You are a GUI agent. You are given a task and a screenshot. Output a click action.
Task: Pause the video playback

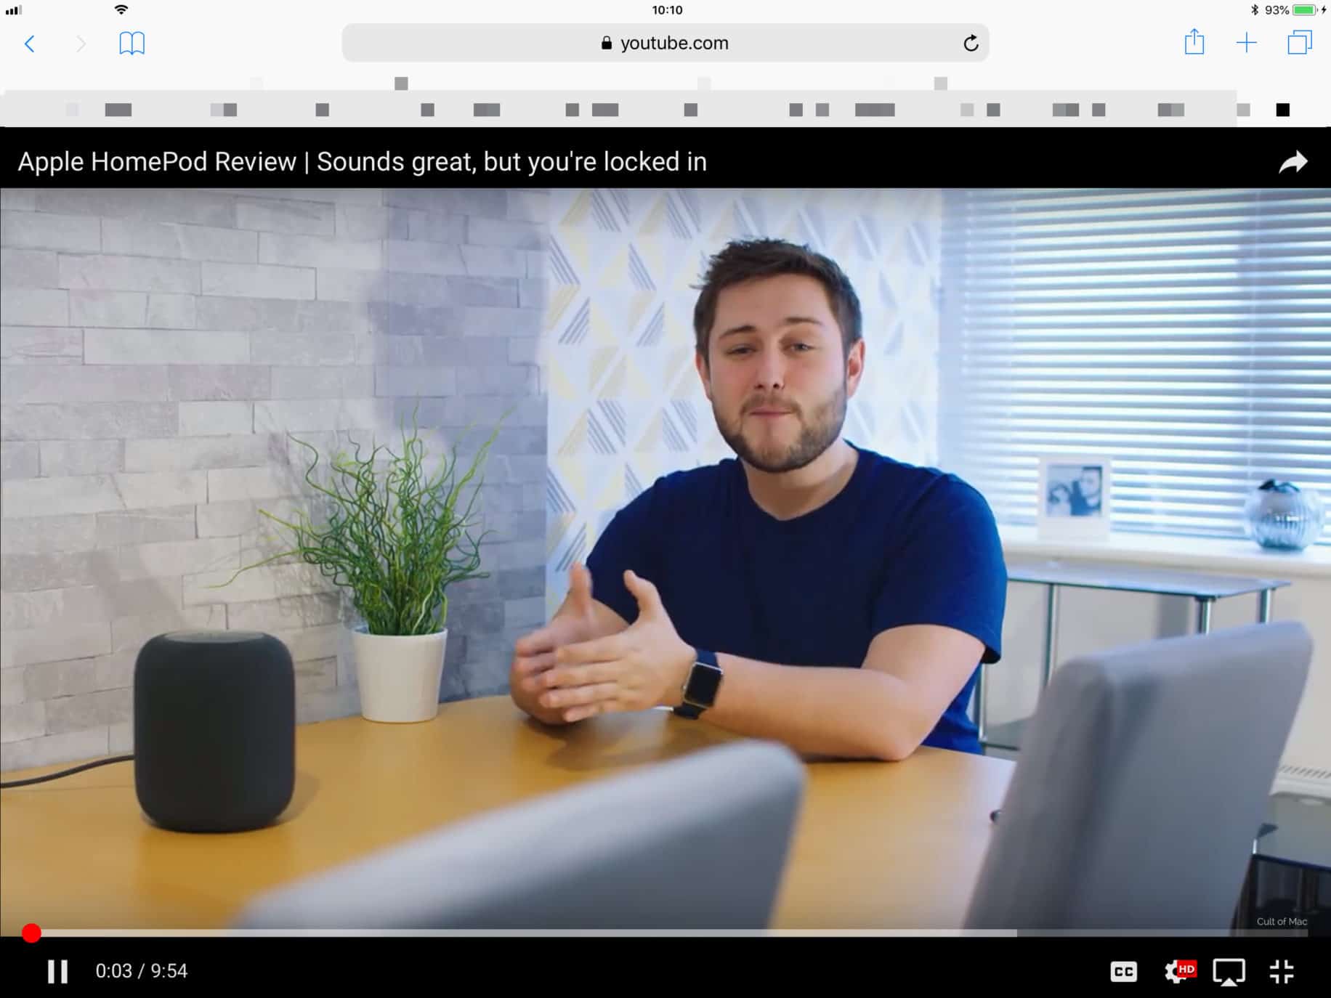click(58, 971)
